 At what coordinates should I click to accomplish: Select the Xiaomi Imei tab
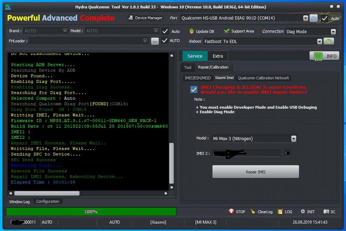[224, 78]
